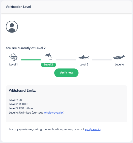Click the Verify now button
This screenshot has height=143, width=133.
[66, 73]
